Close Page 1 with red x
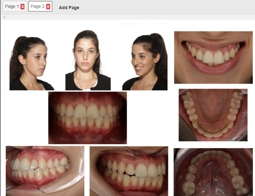 tap(23, 7)
